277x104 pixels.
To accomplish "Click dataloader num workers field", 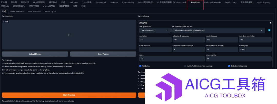I will point(222,49).
